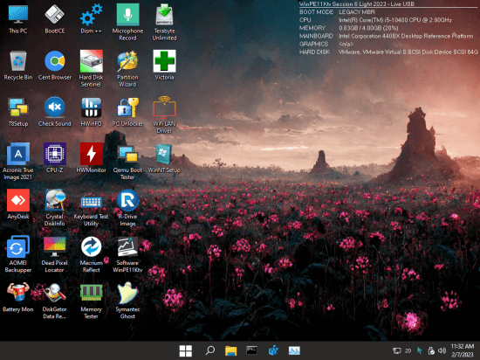Open Symantec Ghost

point(127,301)
